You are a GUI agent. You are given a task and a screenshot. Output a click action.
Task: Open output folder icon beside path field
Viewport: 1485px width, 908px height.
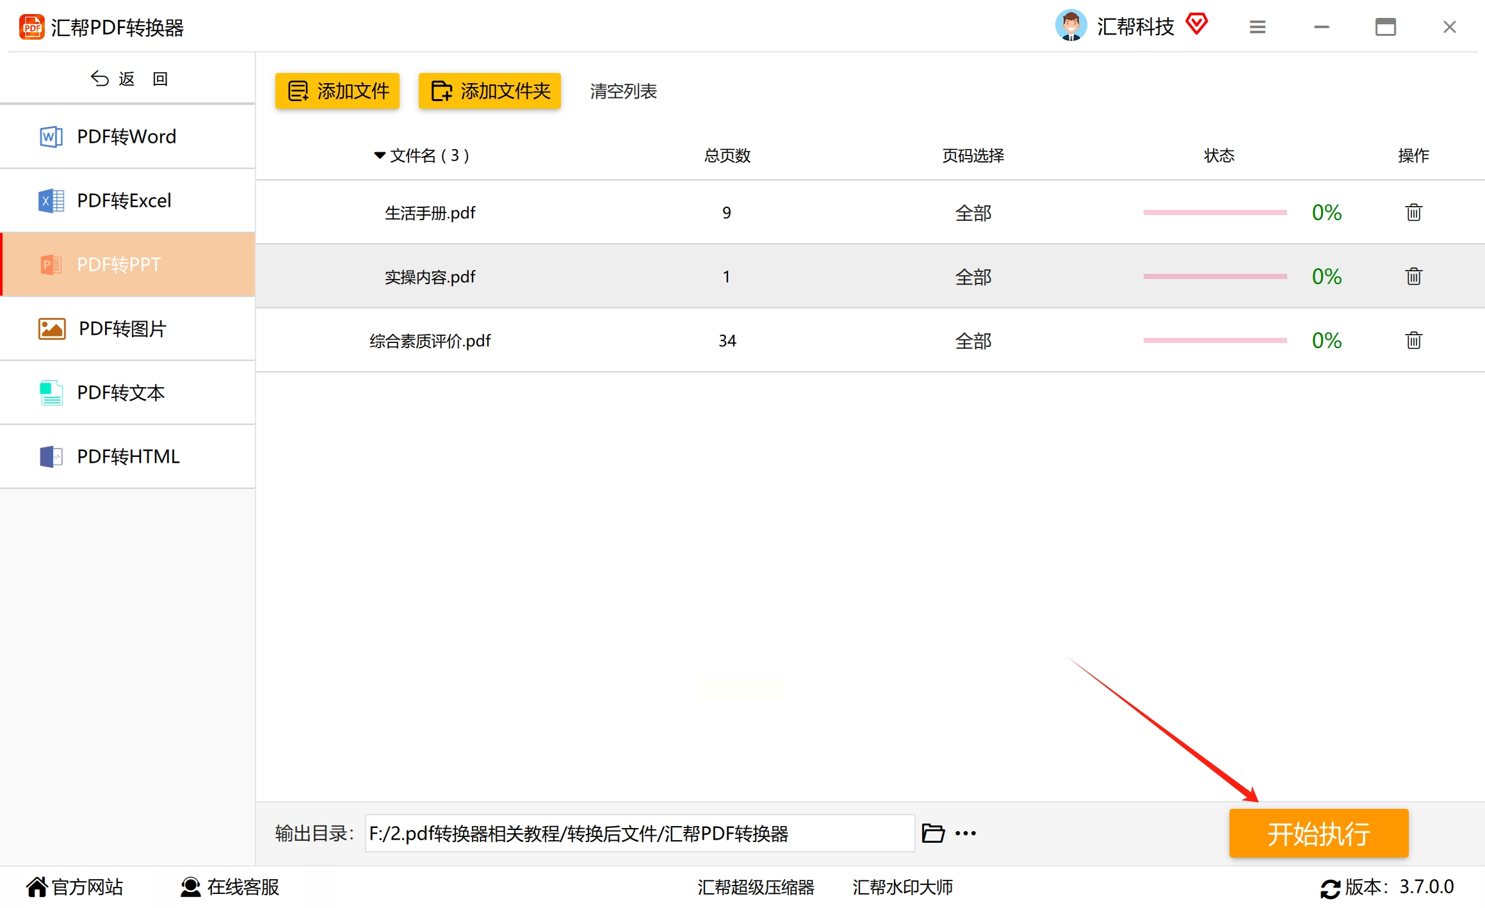coord(932,833)
